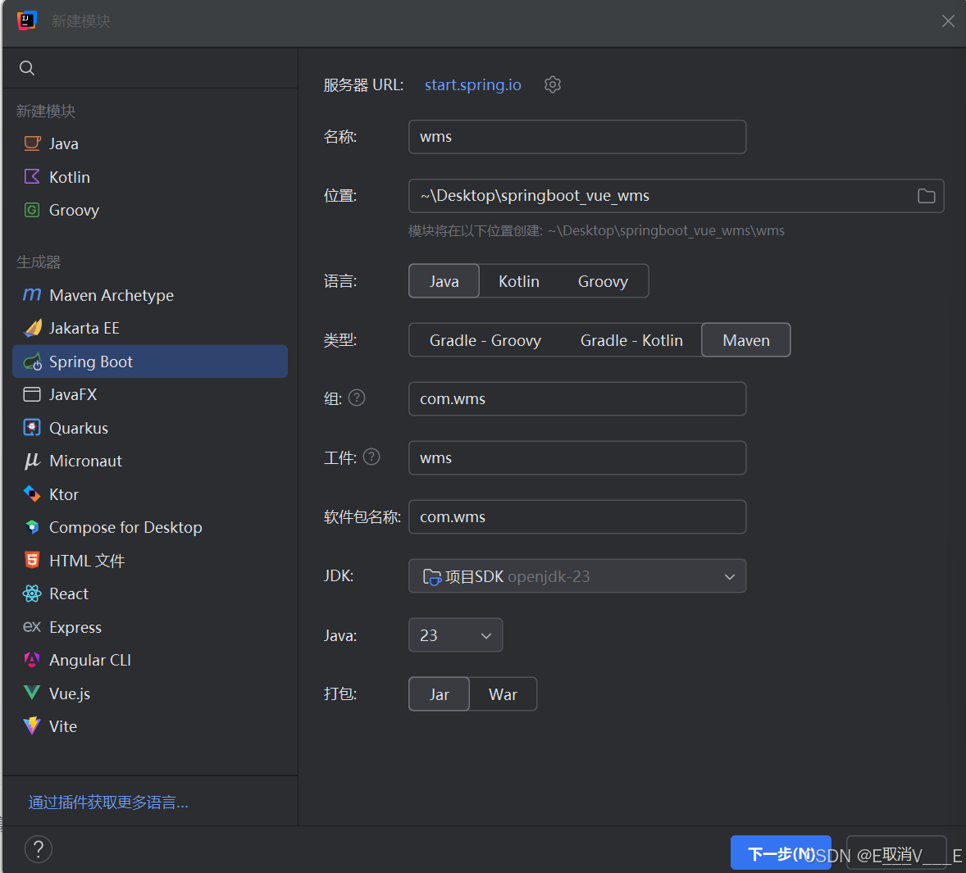Select War packaging
The height and width of the screenshot is (873, 966).
pos(503,693)
